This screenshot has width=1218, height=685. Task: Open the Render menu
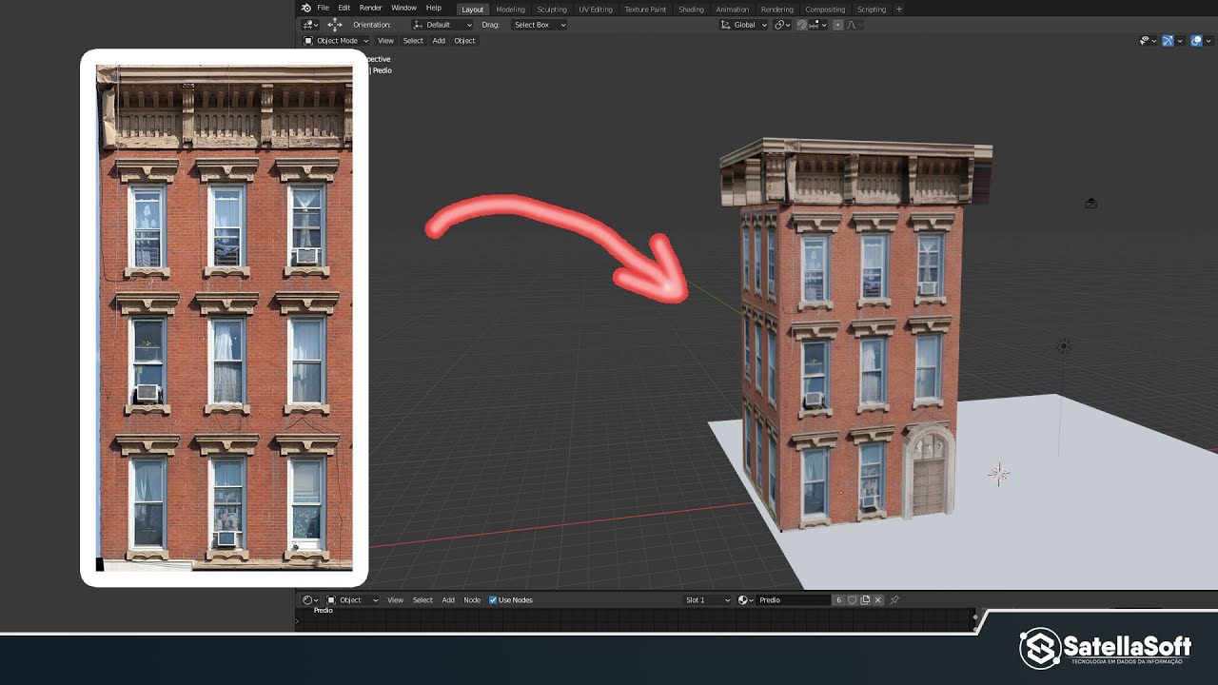pos(371,9)
